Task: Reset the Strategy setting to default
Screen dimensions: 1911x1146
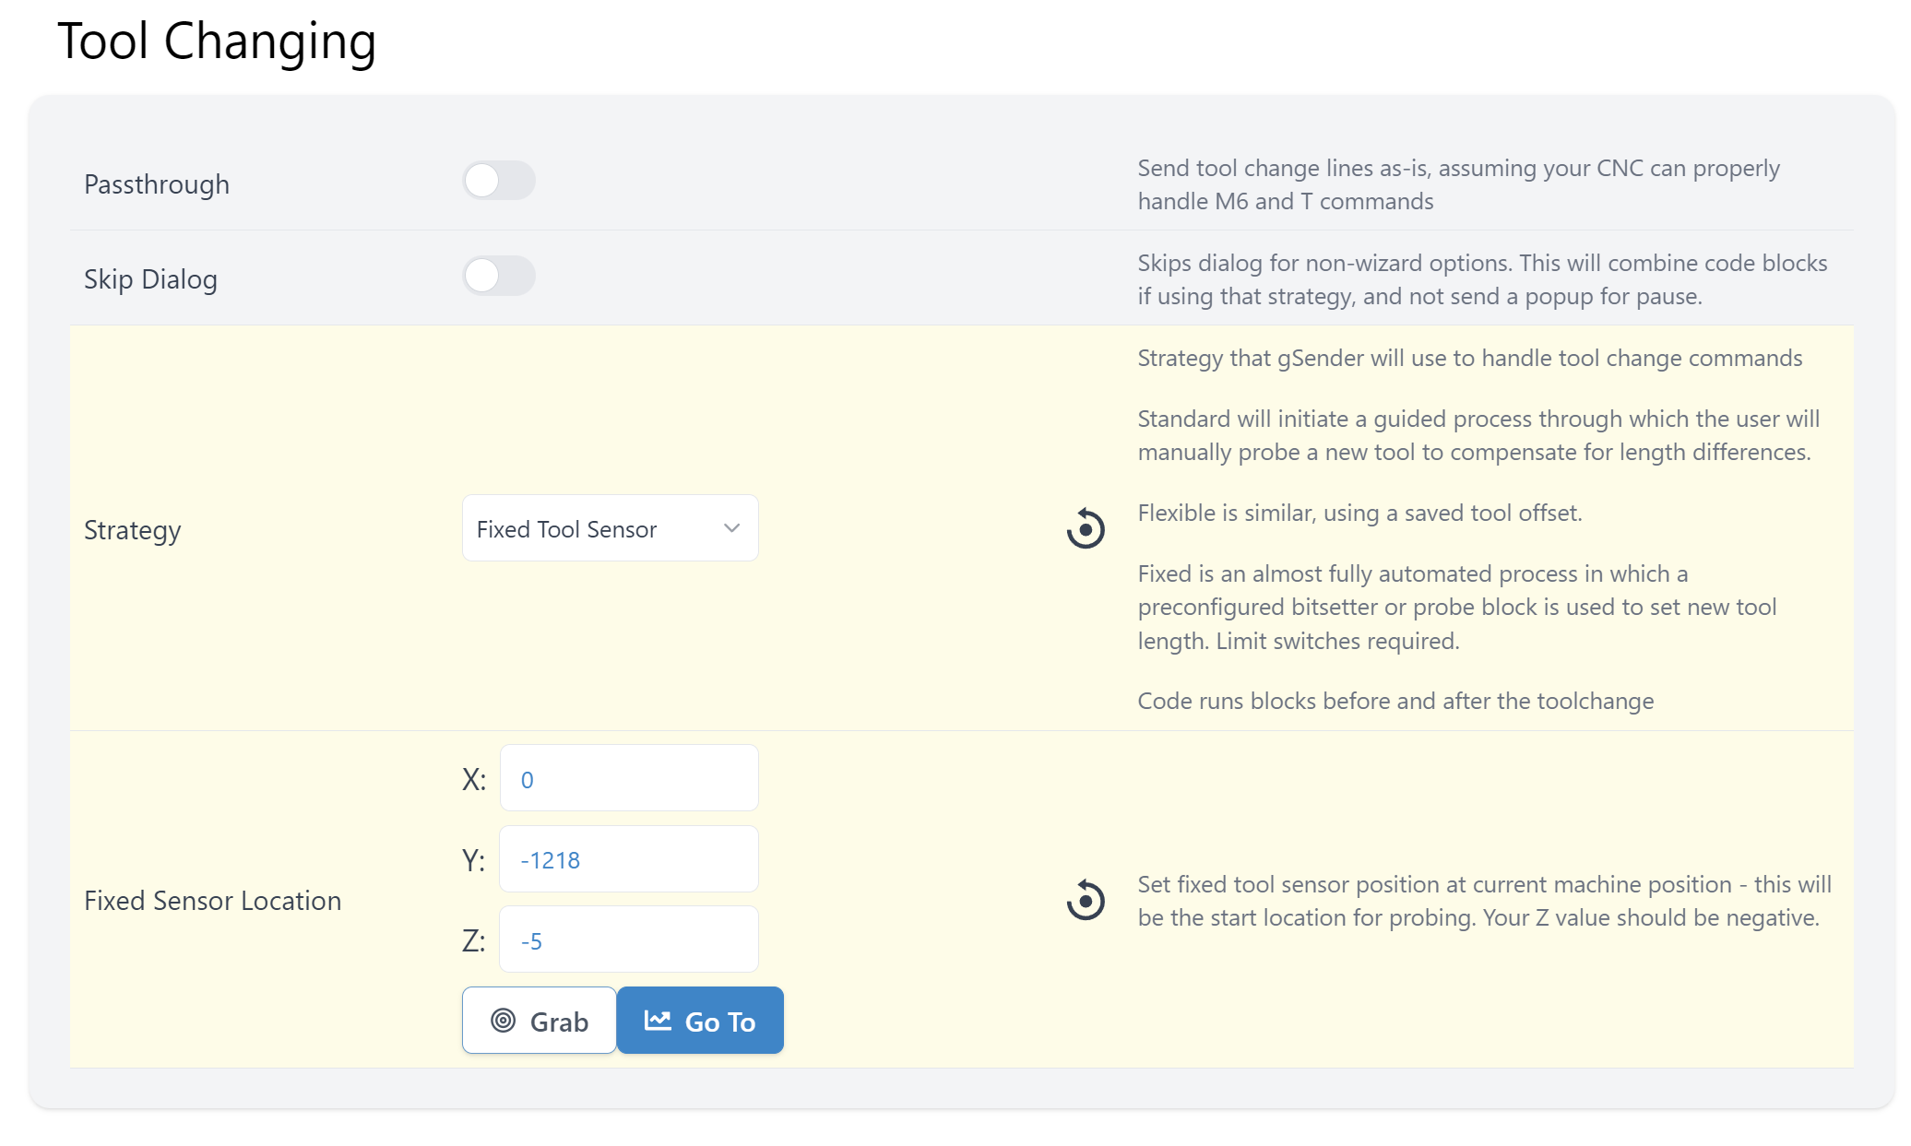Action: [1086, 529]
